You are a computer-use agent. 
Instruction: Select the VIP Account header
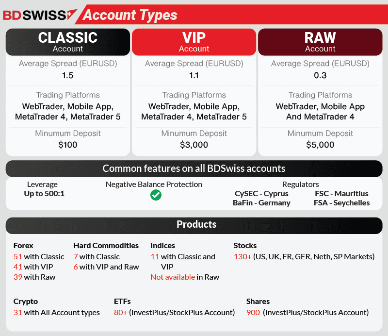coord(194,42)
